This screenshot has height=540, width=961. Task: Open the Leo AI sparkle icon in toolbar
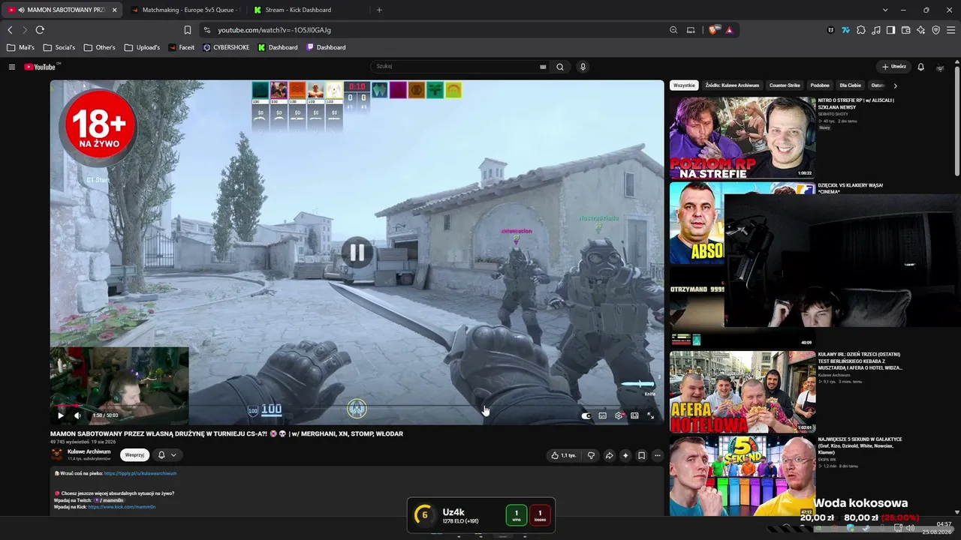point(920,30)
